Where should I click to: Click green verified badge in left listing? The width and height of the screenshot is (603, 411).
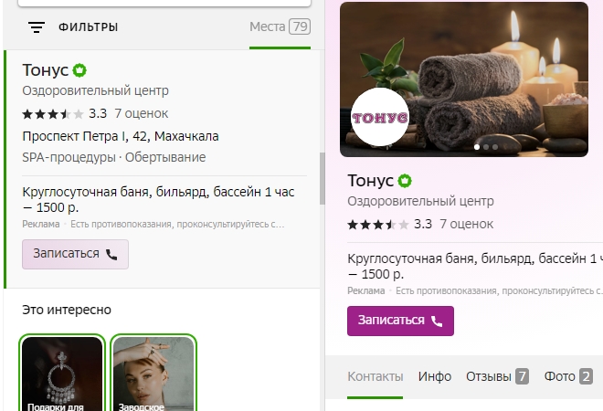[80, 70]
